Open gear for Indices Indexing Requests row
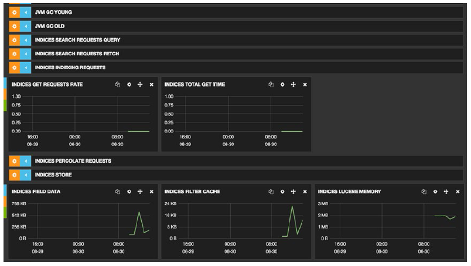 point(15,67)
